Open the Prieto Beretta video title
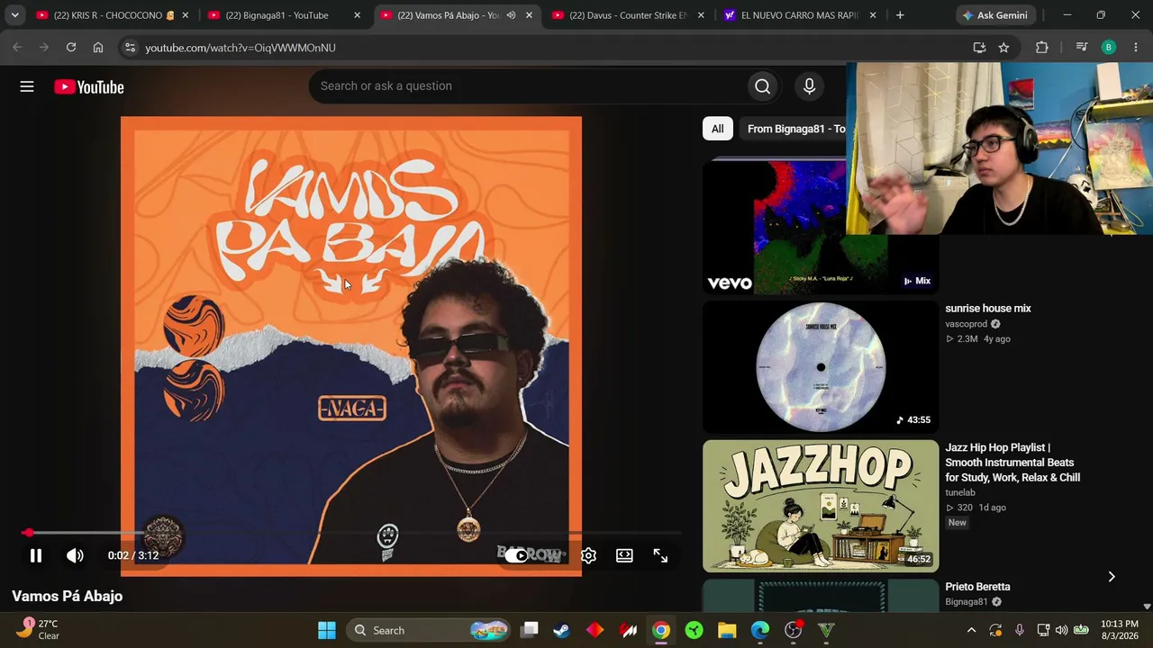Image resolution: width=1153 pixels, height=648 pixels. coord(977,587)
